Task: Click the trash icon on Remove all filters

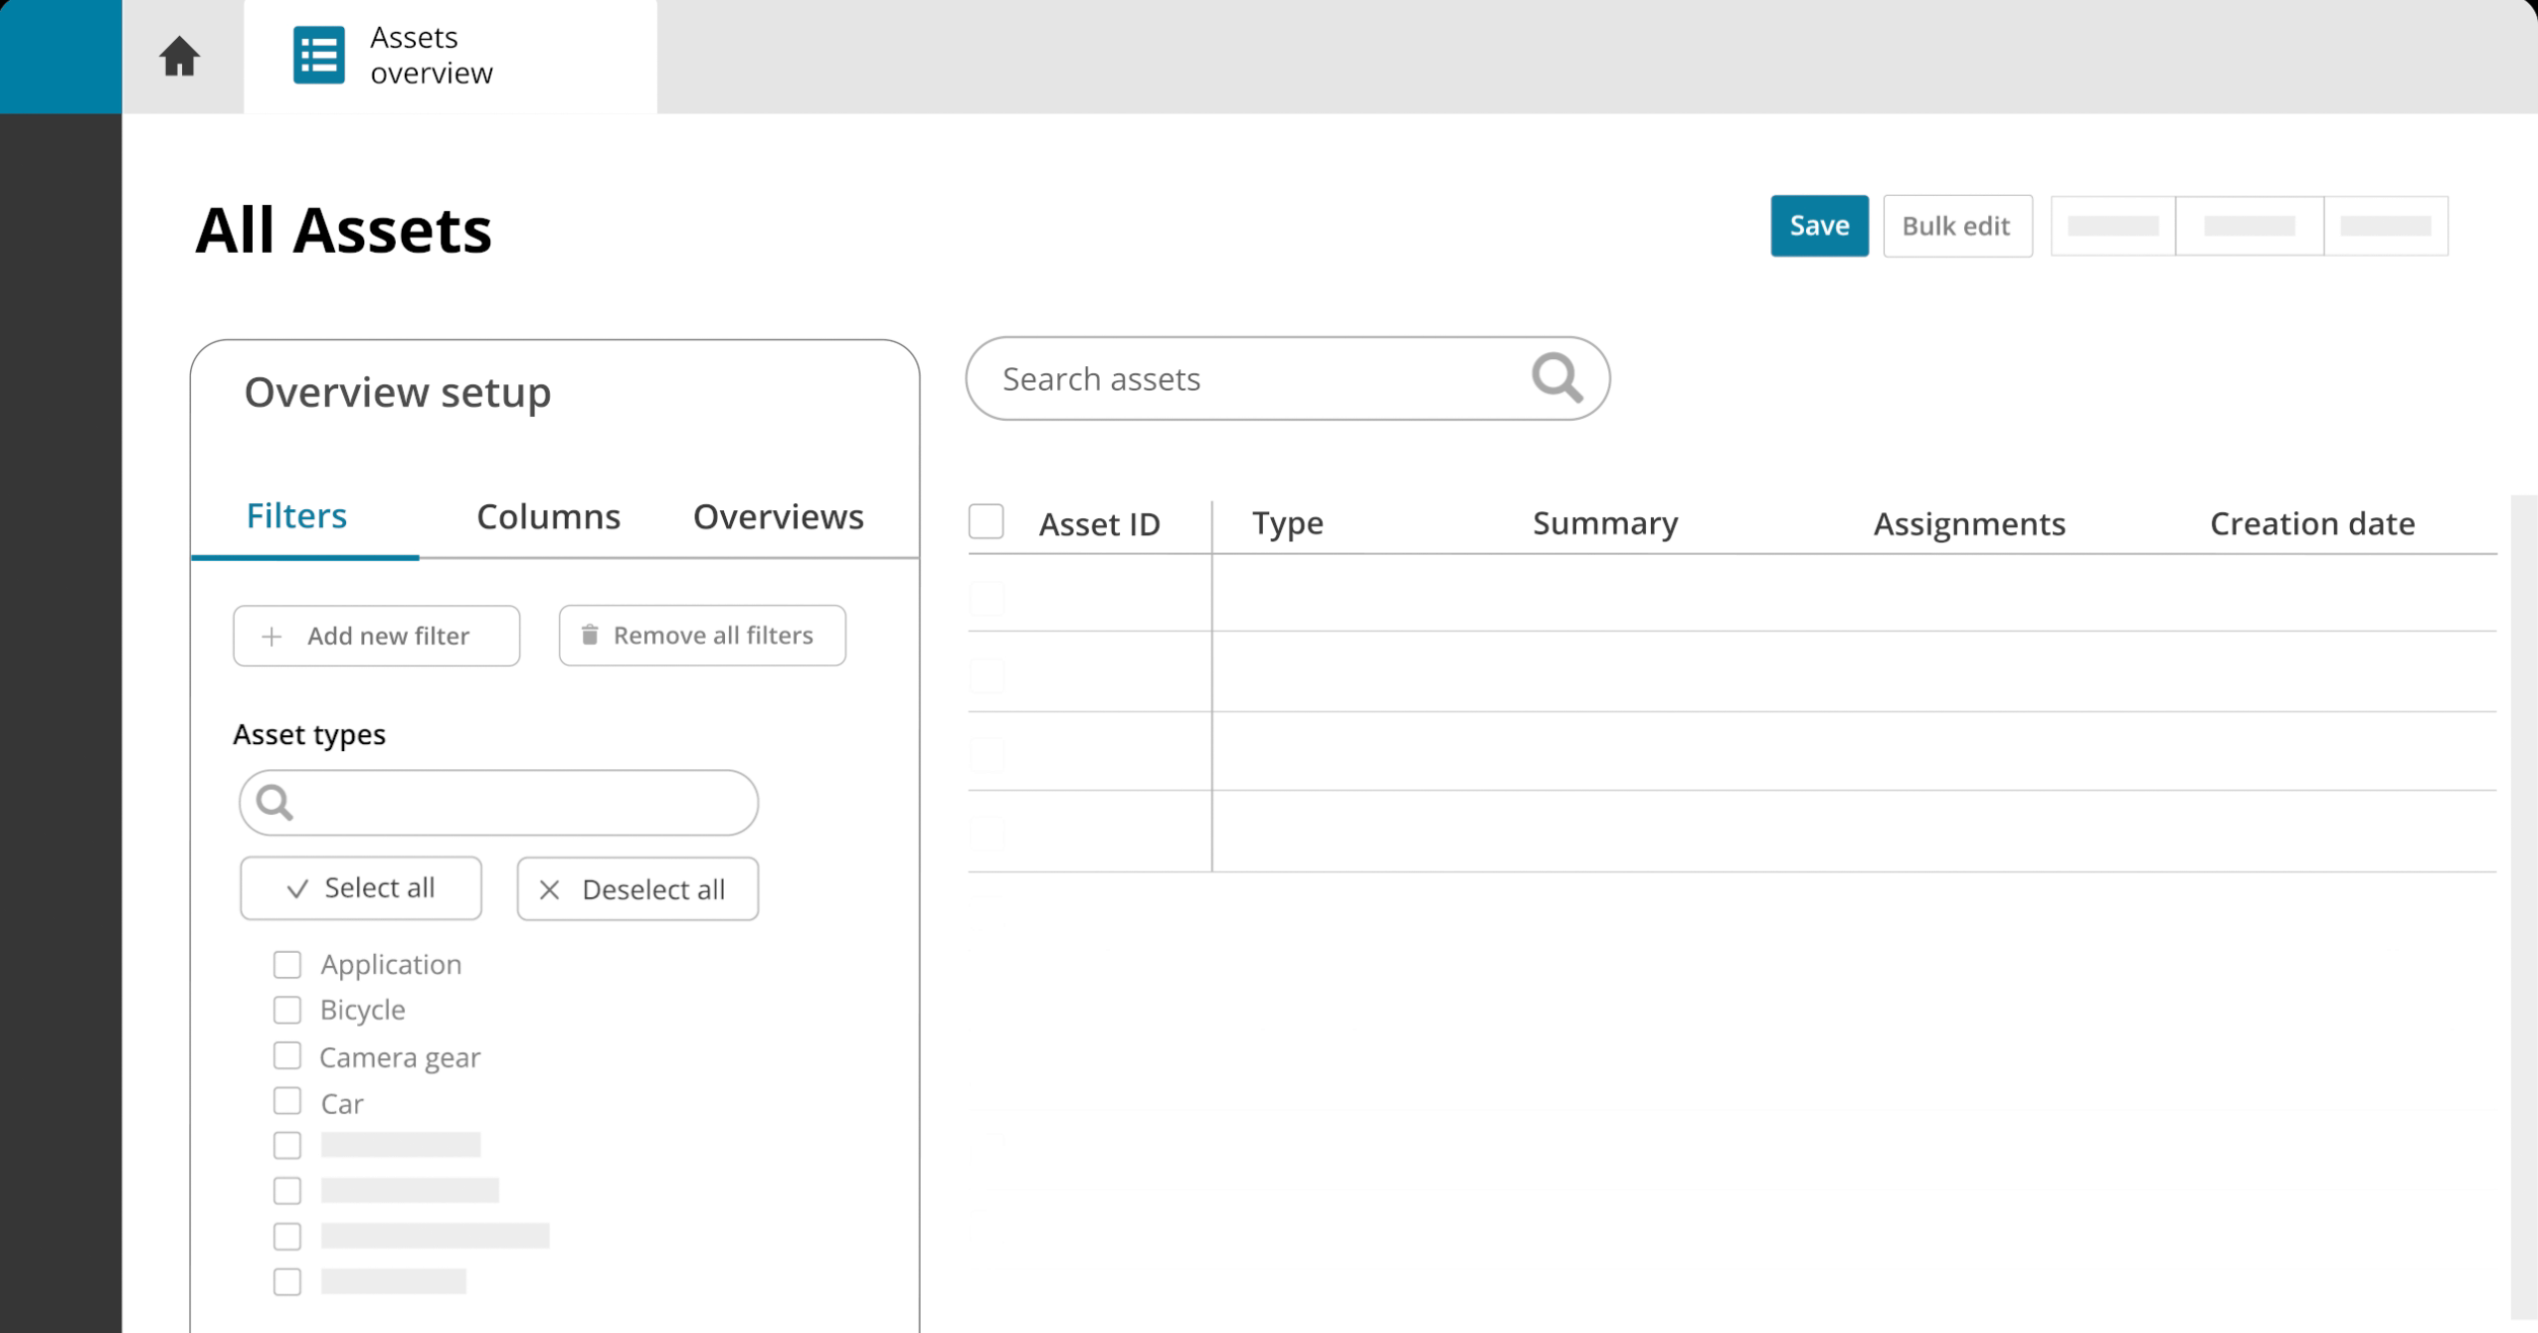Action: click(591, 634)
